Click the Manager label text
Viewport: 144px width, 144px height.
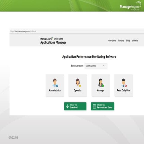[100, 90]
